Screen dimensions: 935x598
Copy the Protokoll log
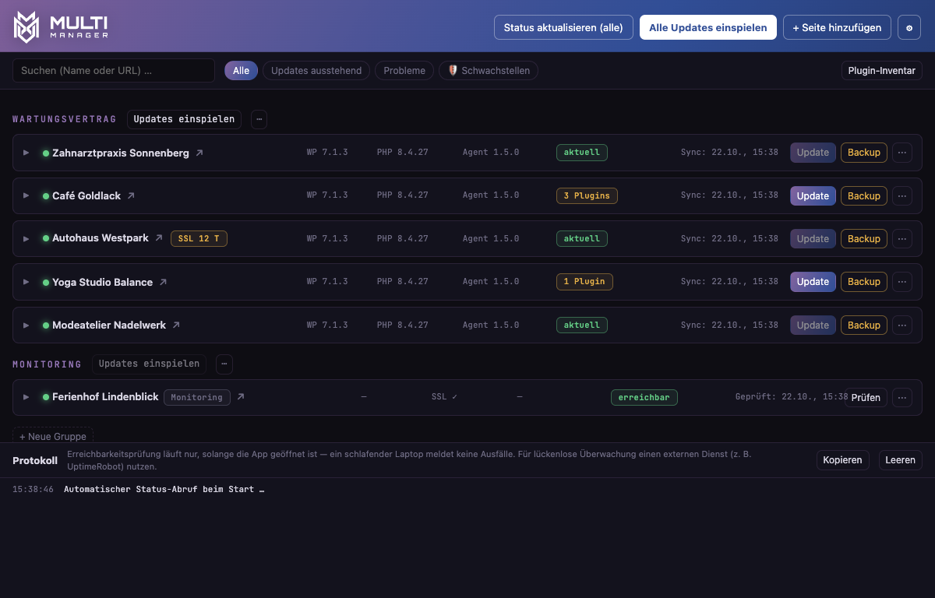[x=843, y=460]
